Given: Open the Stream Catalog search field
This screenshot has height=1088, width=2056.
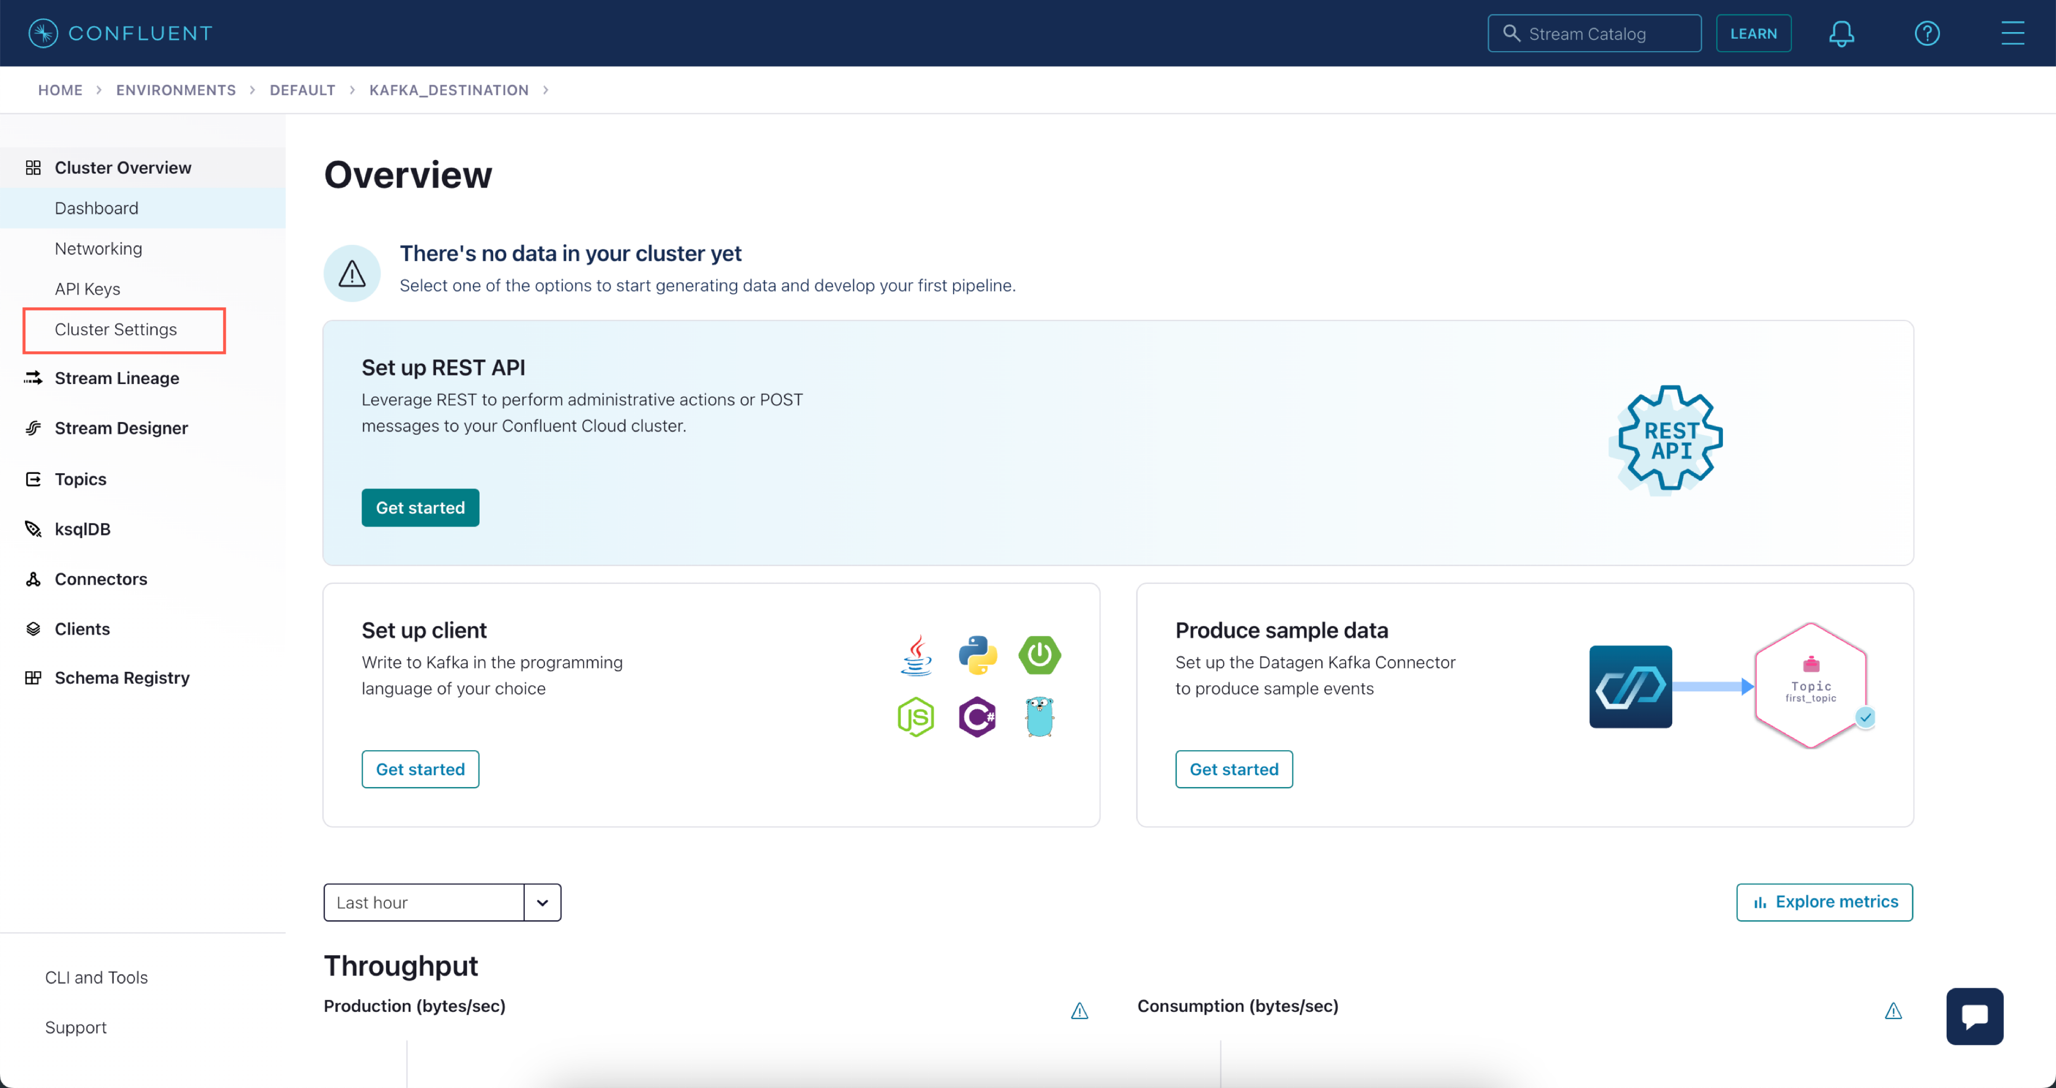Looking at the screenshot, I should (1595, 33).
